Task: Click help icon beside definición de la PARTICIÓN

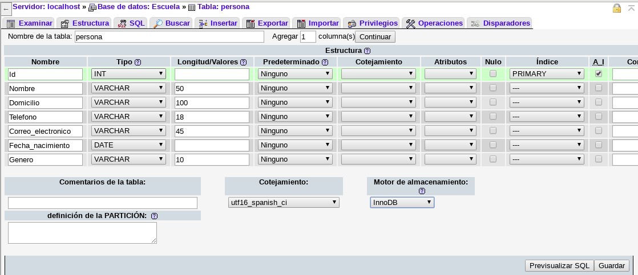Action: [x=155, y=216]
